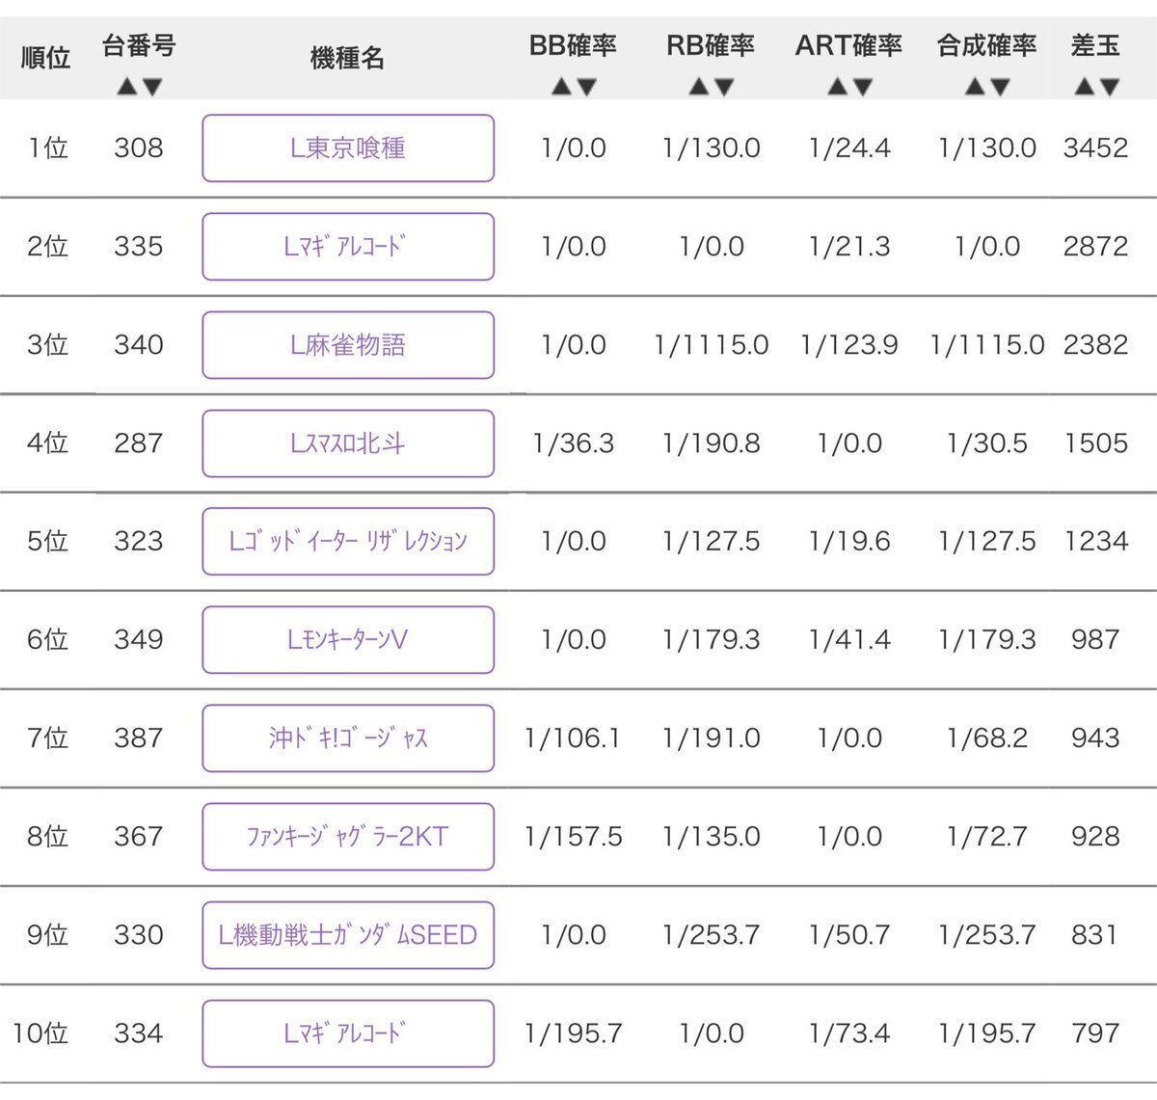Click BB確率 value 1/157.5
Image resolution: width=1157 pixels, height=1100 pixels.
tap(574, 837)
